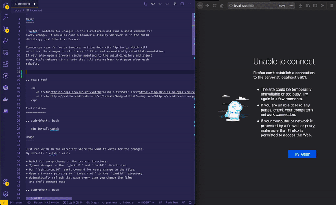Image resolution: width=336 pixels, height=205 pixels.
Task: Click the docs breadcrumb
Action: [18, 10]
